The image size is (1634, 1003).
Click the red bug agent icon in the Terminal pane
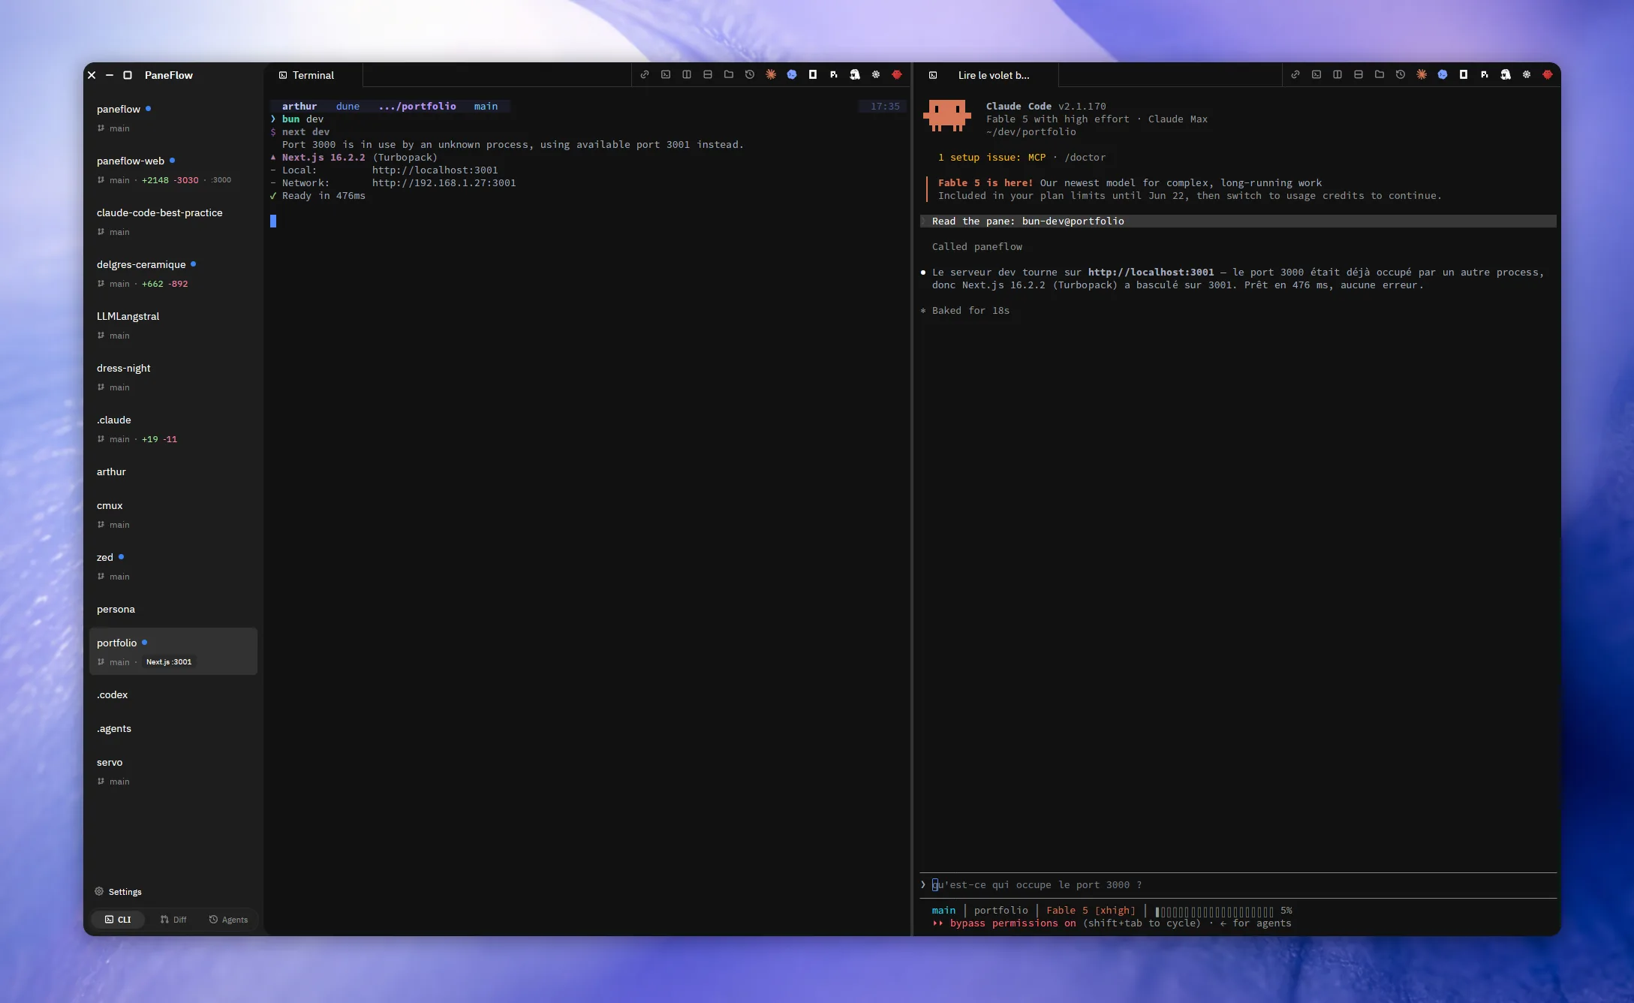(x=896, y=75)
